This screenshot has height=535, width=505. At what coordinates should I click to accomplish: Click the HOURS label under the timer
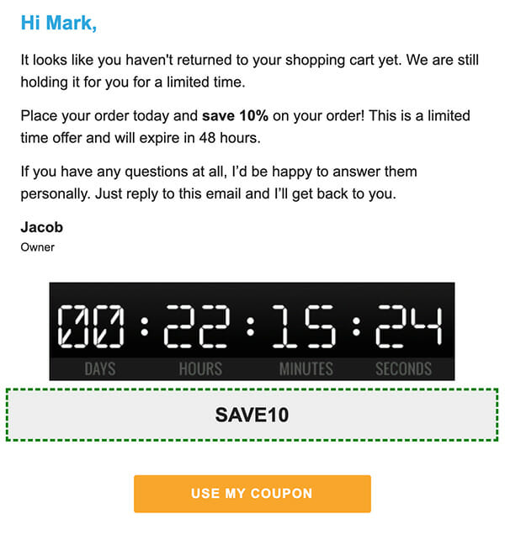pyautogui.click(x=199, y=368)
